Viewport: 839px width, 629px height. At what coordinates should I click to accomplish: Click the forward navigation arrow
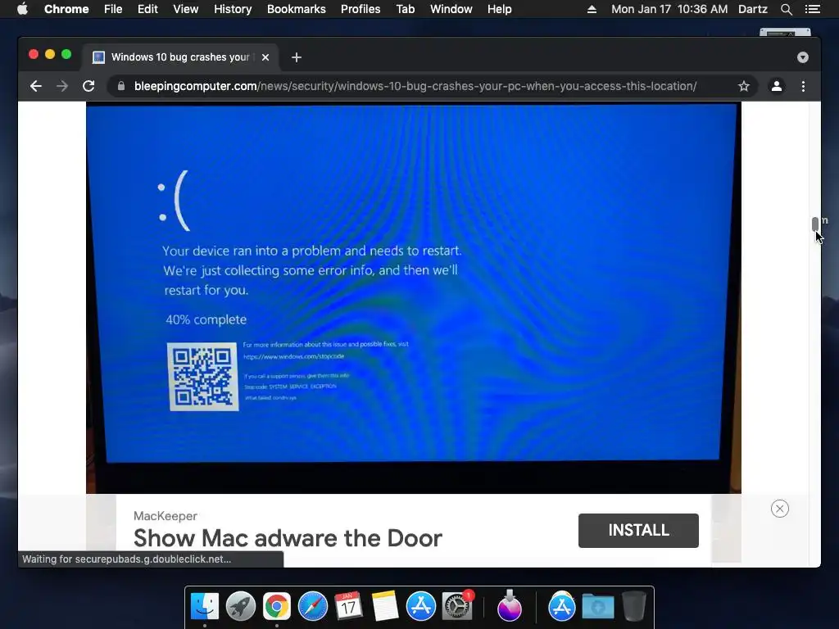click(62, 86)
